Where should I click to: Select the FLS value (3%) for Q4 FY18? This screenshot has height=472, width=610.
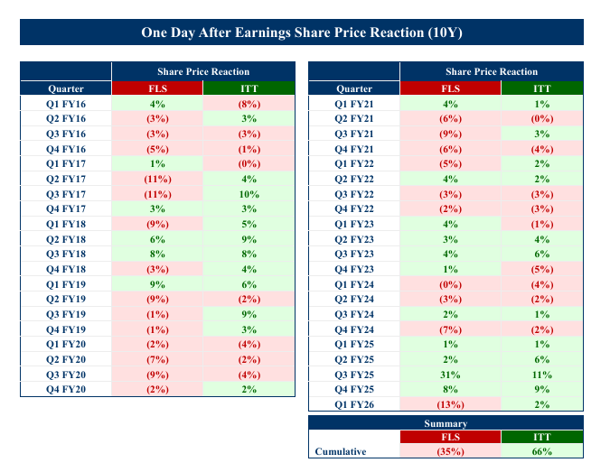point(157,269)
